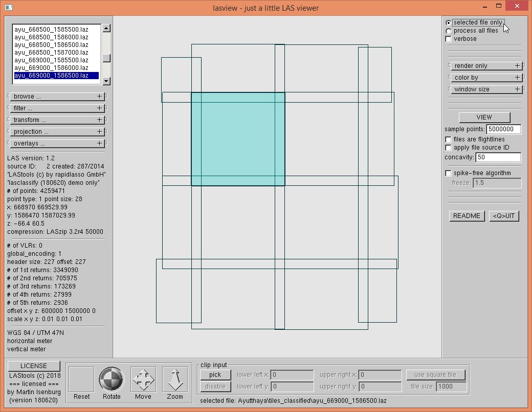Choose the 'process all files' option

coord(449,31)
